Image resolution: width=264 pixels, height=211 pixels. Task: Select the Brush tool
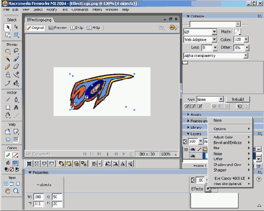(x=16, y=59)
